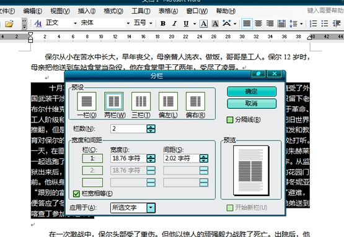This screenshot has width=344, height=237.
Task: Click the 栏数 number input field
Action: 128,129
